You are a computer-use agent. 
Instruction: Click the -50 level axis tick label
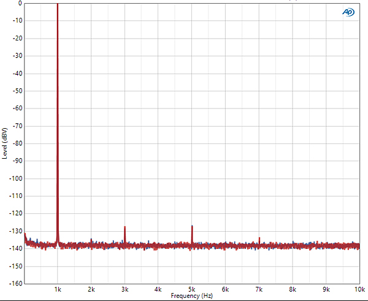pos(17,91)
